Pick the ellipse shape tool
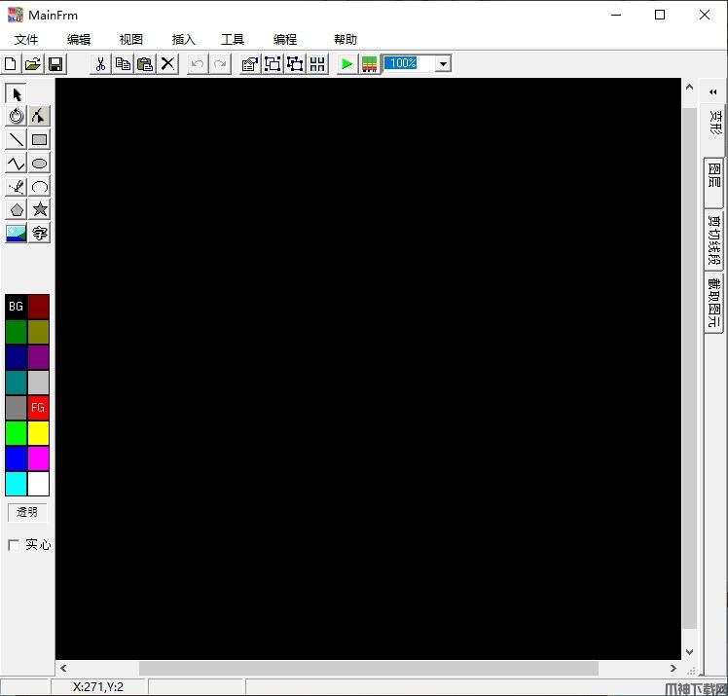Viewport: 728px width, 696px height. (x=39, y=164)
